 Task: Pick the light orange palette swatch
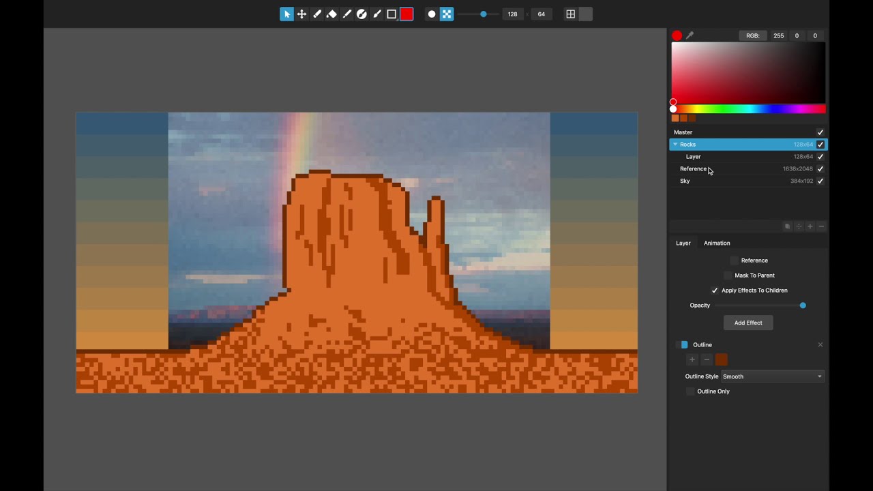click(675, 118)
